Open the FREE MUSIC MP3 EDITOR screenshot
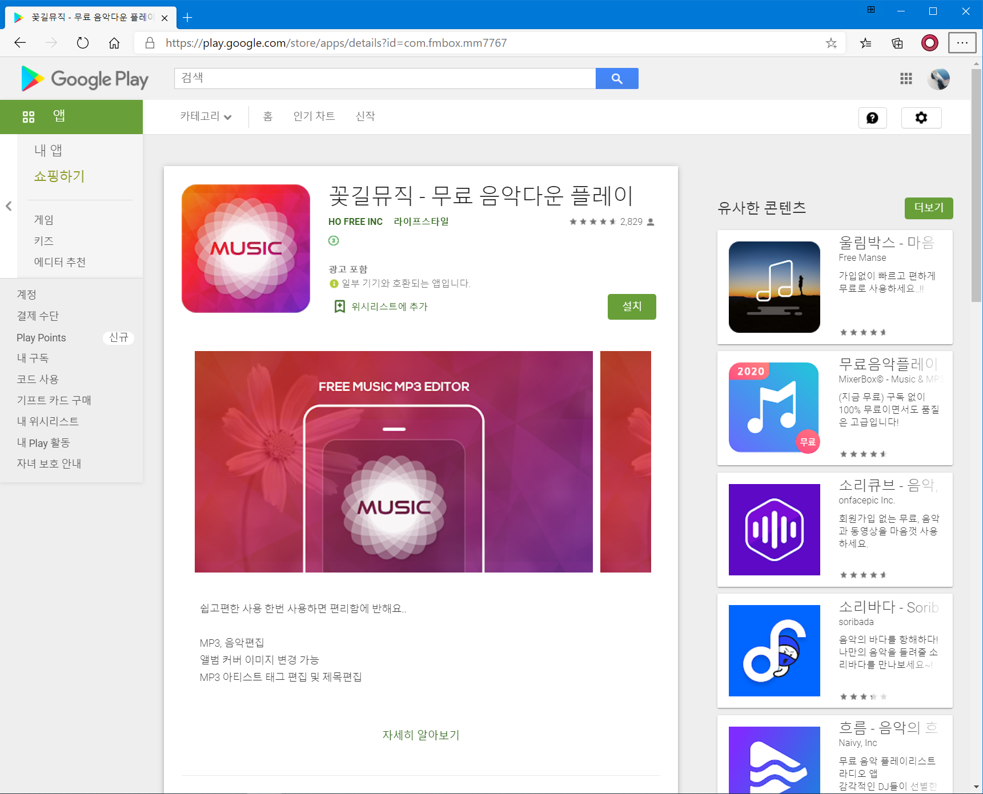 click(394, 462)
